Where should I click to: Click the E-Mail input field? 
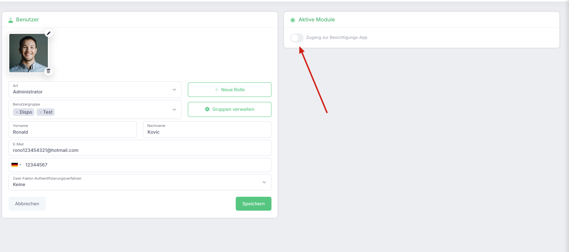point(140,148)
